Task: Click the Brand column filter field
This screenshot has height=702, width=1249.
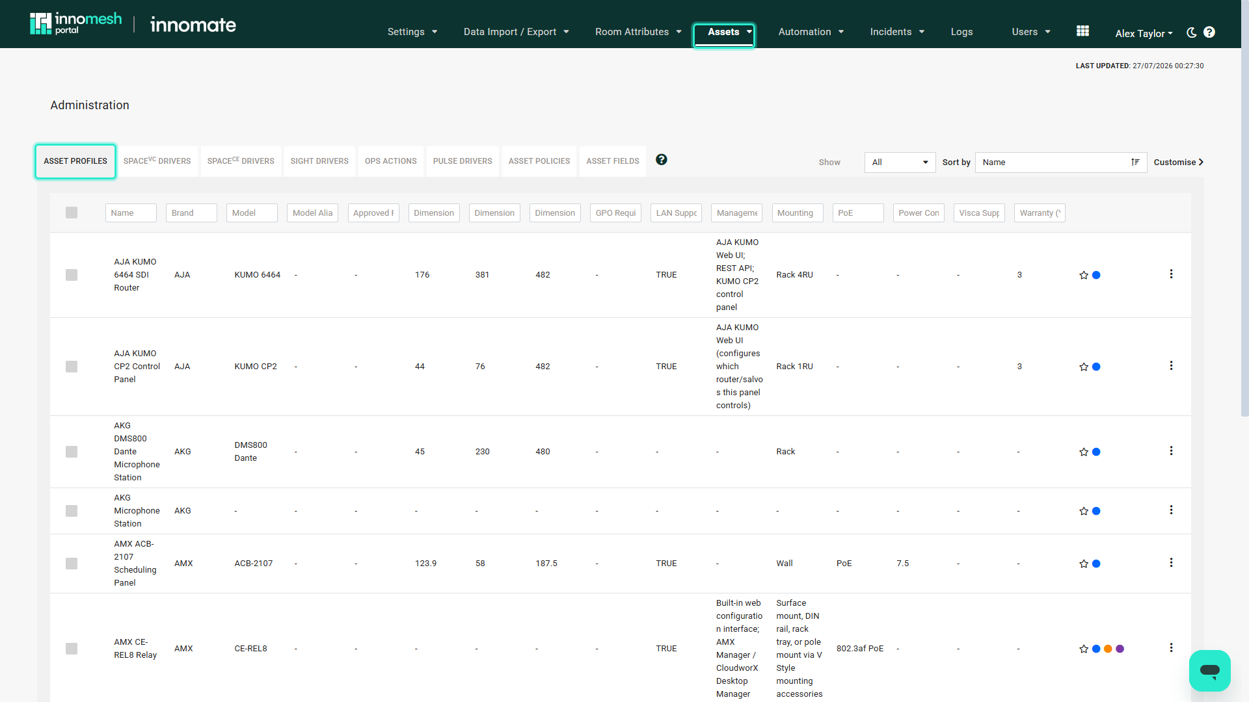Action: click(191, 213)
